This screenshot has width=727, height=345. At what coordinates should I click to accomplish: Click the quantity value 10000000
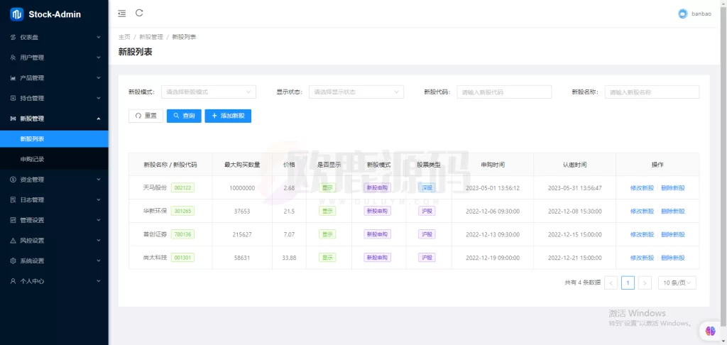(242, 188)
